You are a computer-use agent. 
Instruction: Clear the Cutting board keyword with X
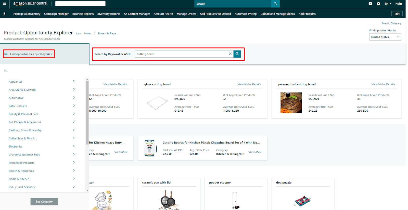pos(230,54)
